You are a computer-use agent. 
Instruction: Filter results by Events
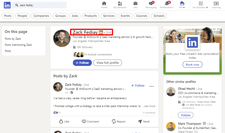[125, 16]
